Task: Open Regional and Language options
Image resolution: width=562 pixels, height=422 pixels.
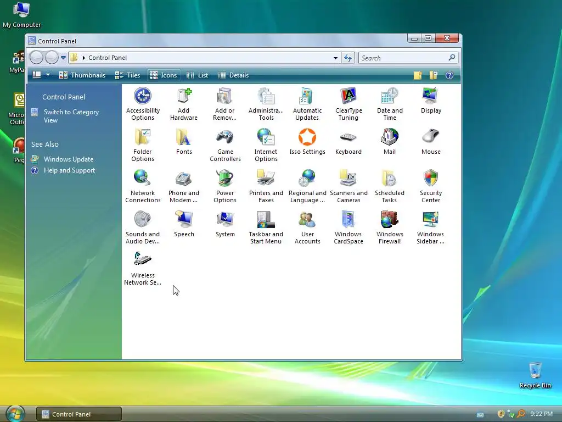Action: [307, 187]
